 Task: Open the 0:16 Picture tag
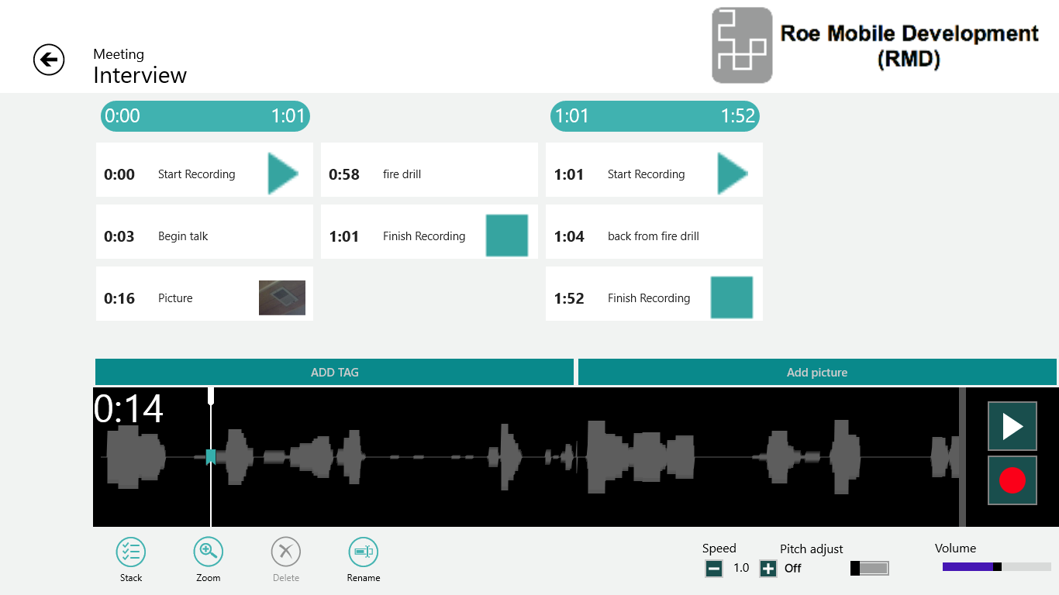[205, 294]
